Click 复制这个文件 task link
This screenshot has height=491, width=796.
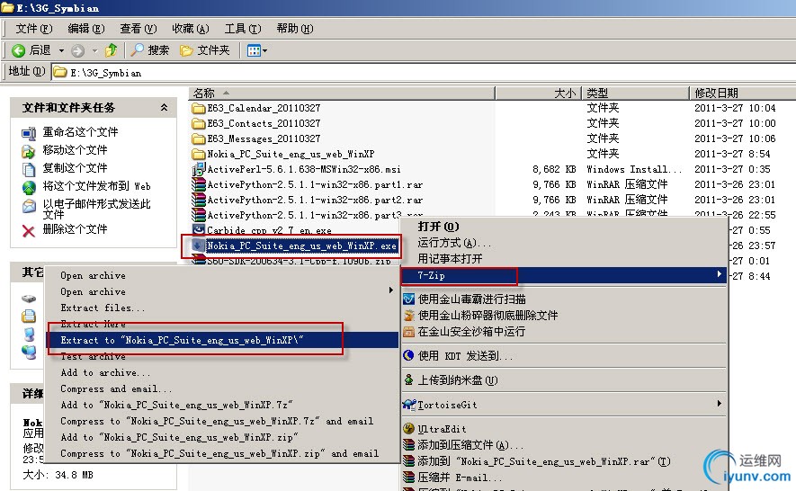point(76,167)
